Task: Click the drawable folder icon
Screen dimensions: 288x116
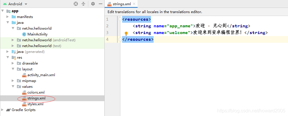Action: click(19, 63)
